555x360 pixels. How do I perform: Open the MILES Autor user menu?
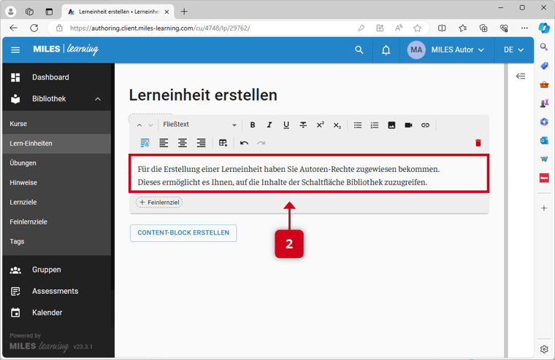(x=446, y=50)
